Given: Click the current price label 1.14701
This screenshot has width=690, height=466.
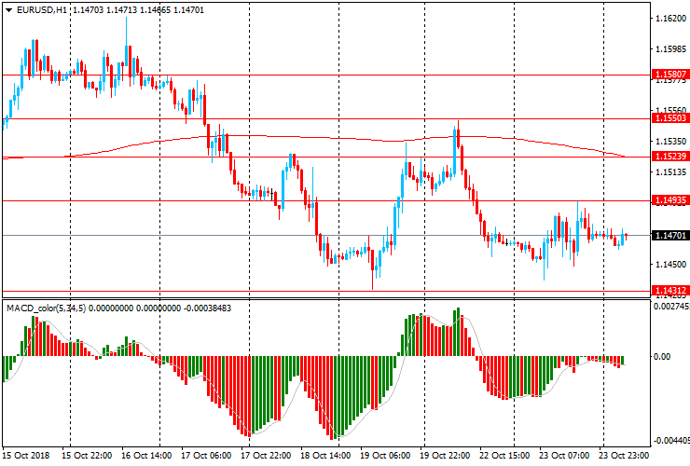Looking at the screenshot, I should 669,236.
